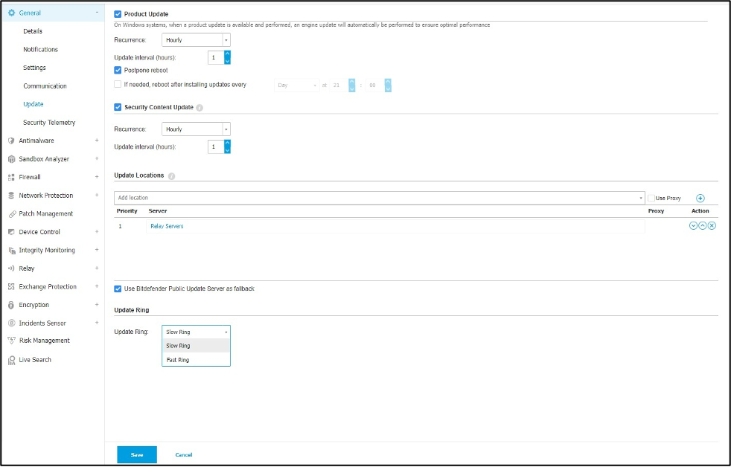This screenshot has height=467, width=731.
Task: Click the add location plus icon
Action: (x=700, y=198)
